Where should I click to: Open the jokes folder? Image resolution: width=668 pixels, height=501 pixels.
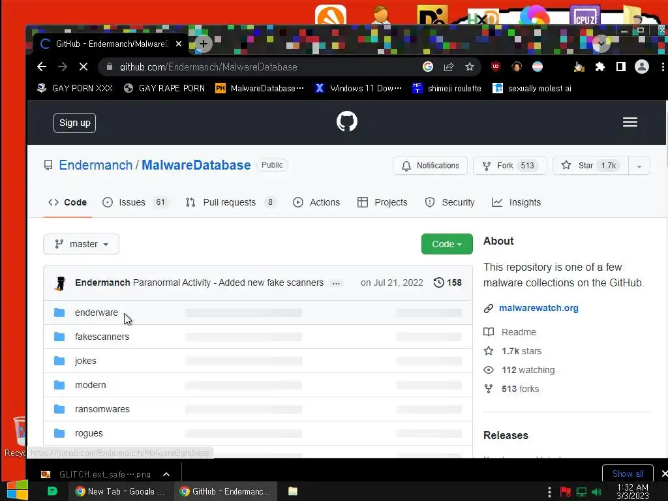(85, 361)
